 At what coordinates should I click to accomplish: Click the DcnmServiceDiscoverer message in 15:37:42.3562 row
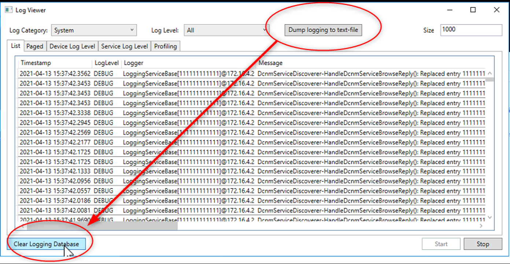tap(371, 74)
